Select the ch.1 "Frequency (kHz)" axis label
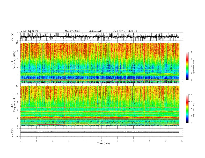 point(14,60)
